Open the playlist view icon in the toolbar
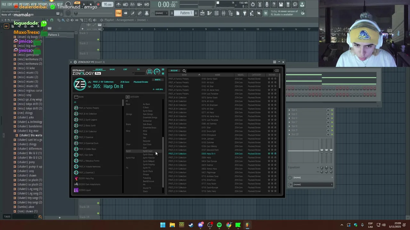 click(x=202, y=13)
